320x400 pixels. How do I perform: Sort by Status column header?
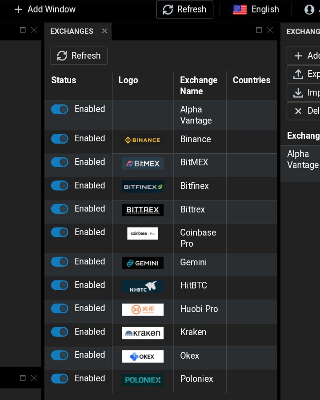tap(64, 80)
